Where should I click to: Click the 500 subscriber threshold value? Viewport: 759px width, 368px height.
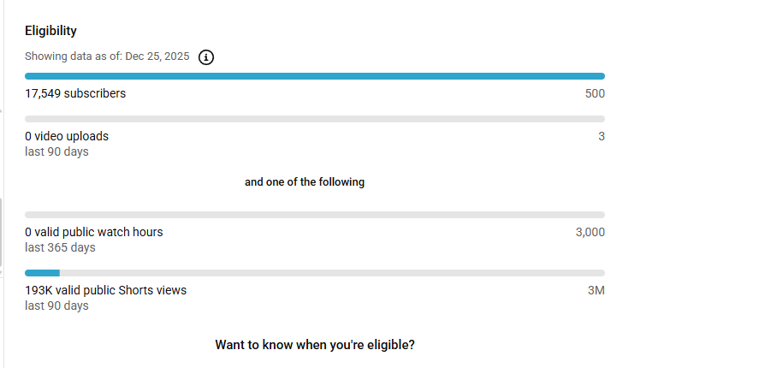[x=595, y=93]
